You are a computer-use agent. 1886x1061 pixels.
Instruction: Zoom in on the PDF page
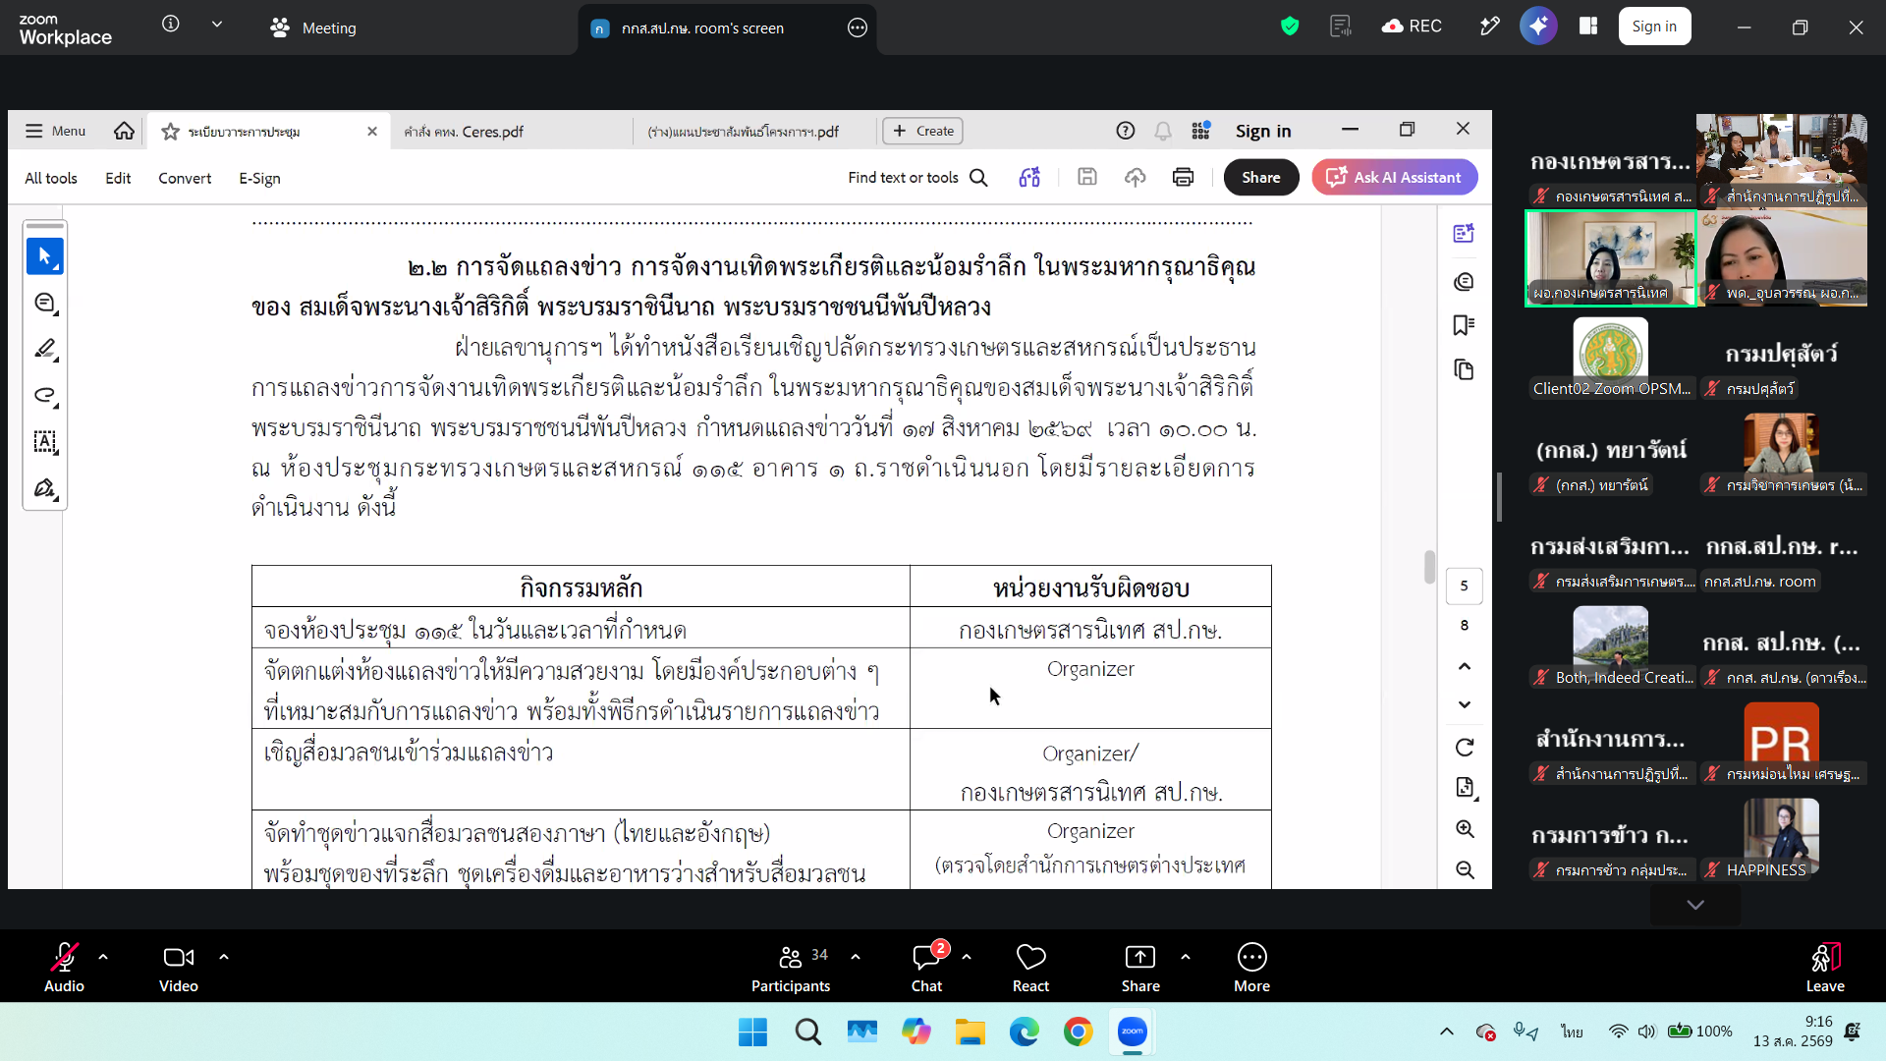coord(1465,829)
